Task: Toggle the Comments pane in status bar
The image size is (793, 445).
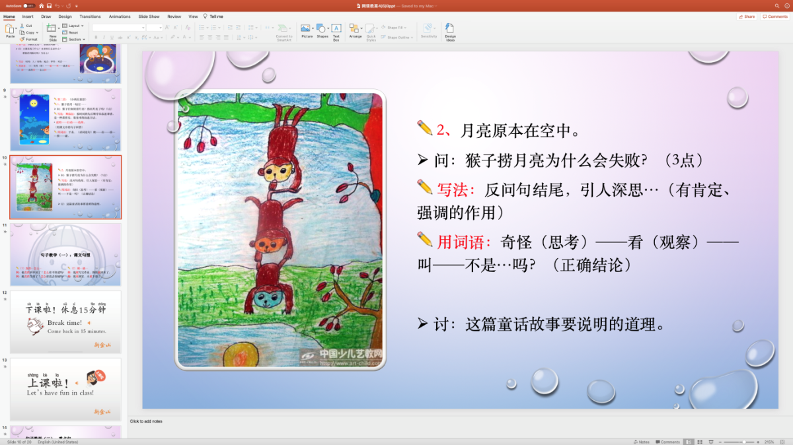Action: coord(667,442)
